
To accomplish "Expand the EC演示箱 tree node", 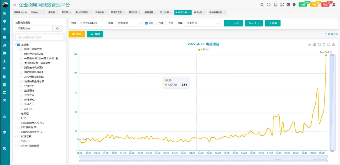I will (x=15, y=136).
